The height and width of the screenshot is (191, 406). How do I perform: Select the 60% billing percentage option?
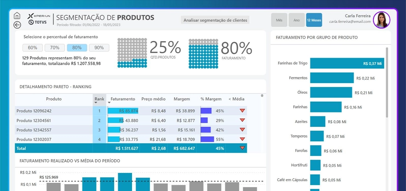coord(33,47)
